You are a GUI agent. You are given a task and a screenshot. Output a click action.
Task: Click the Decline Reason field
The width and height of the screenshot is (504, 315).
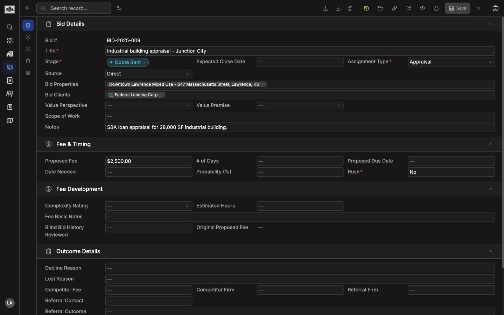(300, 268)
